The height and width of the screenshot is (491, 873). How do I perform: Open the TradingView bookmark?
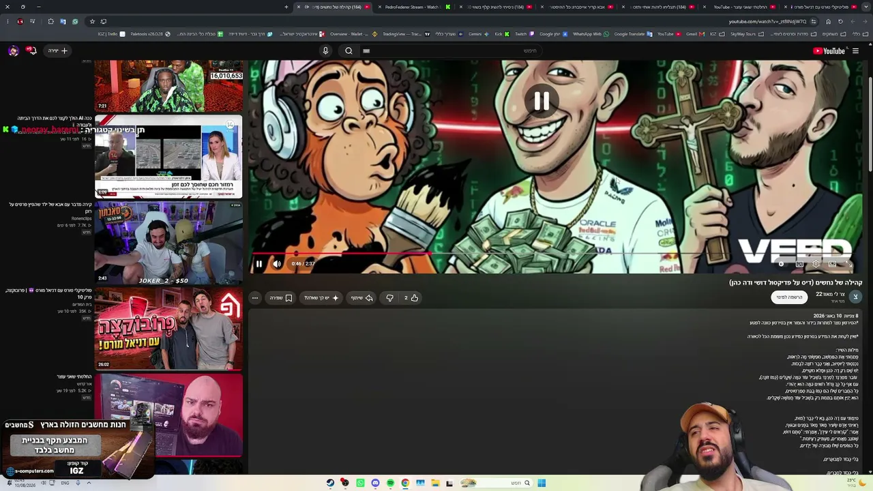[x=406, y=34]
